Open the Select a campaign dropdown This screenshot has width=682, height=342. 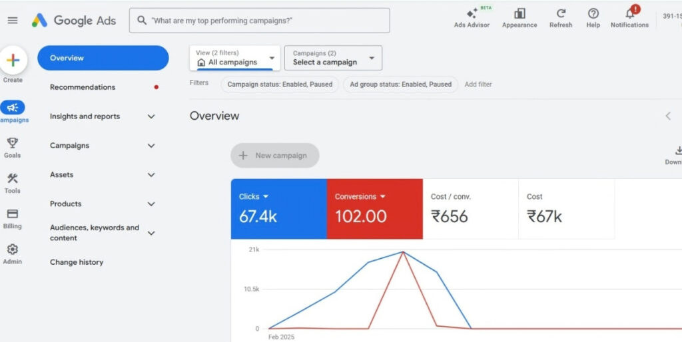tap(333, 58)
